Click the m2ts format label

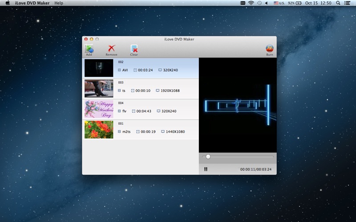[126, 131]
